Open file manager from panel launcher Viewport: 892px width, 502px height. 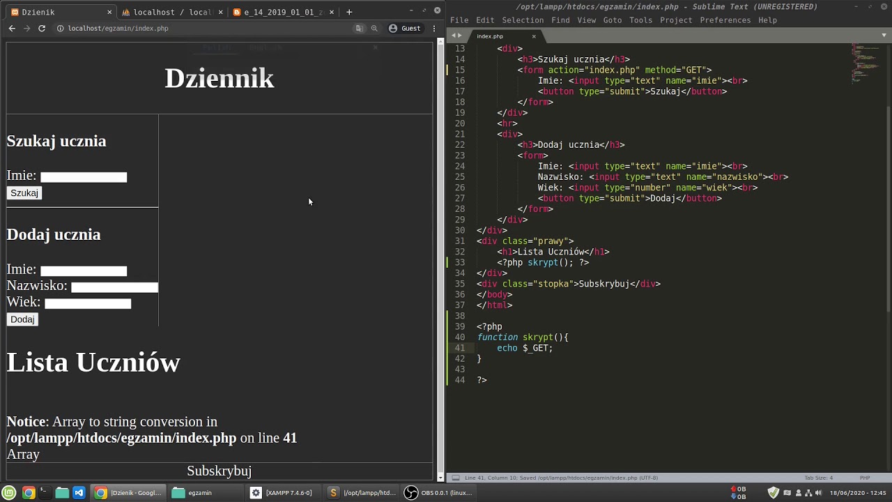[62, 493]
